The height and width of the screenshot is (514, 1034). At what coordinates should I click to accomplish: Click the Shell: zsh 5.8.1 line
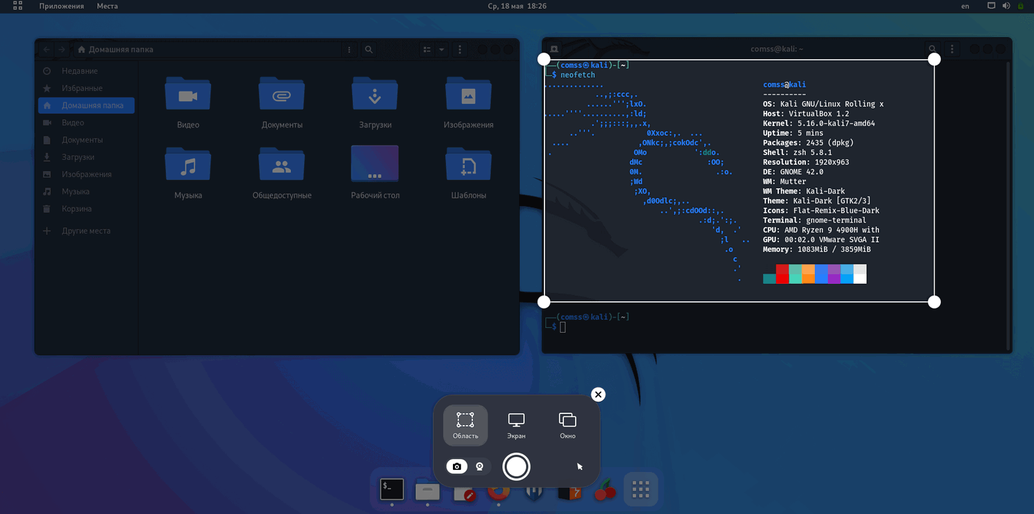(798, 152)
